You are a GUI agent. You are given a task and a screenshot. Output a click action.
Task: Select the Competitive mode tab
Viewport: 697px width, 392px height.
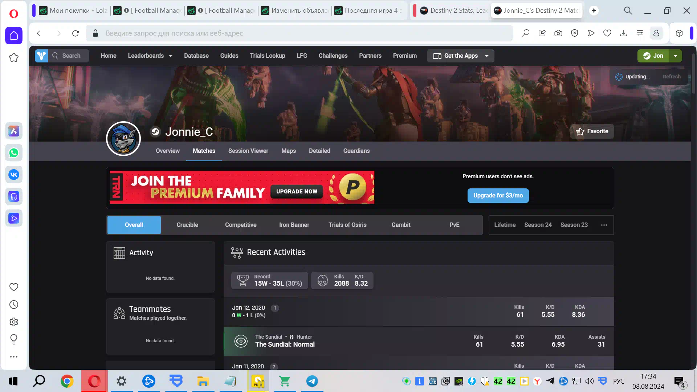241,225
